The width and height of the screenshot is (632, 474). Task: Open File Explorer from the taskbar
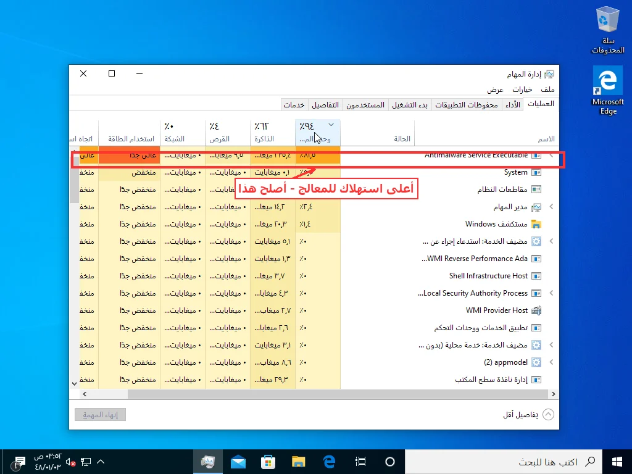pos(299,462)
